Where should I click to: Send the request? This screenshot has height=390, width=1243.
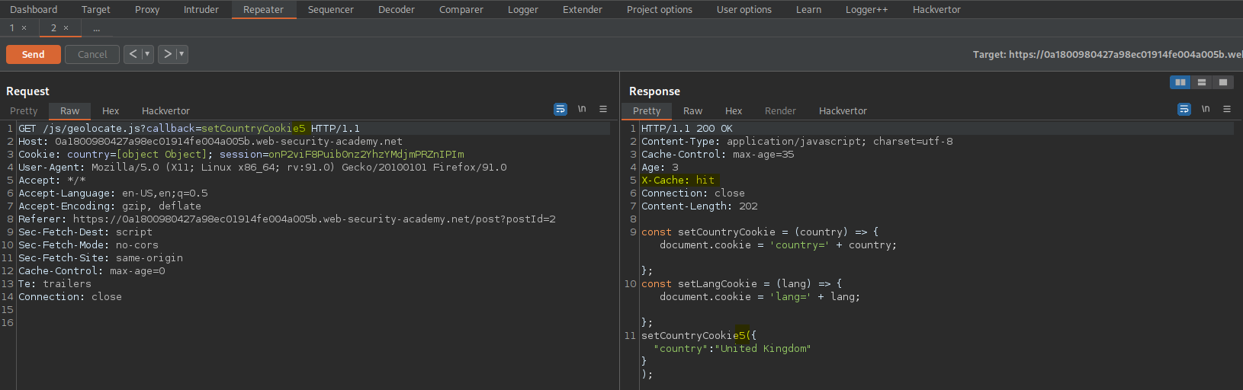click(34, 55)
